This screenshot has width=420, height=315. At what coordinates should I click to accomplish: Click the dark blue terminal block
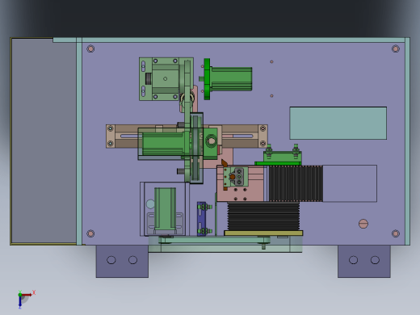pos(201,219)
